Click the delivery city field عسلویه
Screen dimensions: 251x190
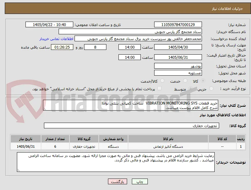pyautogui.click(x=178, y=73)
